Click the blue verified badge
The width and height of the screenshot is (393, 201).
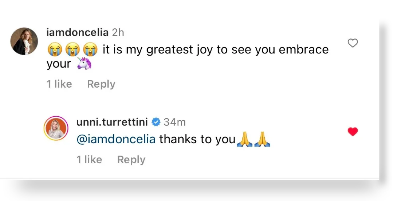click(156, 122)
